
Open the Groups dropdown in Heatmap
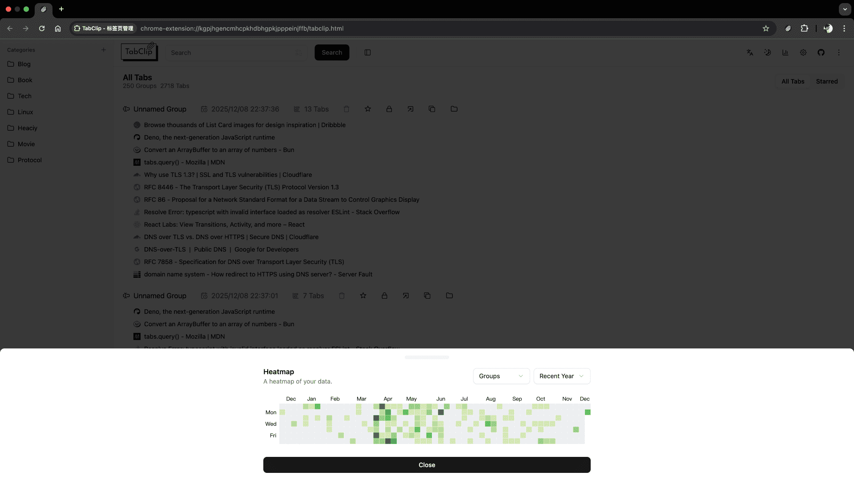[x=501, y=376]
